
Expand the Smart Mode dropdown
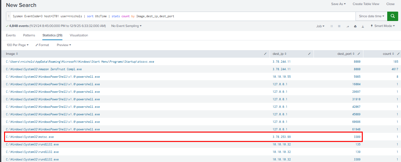tap(383, 26)
